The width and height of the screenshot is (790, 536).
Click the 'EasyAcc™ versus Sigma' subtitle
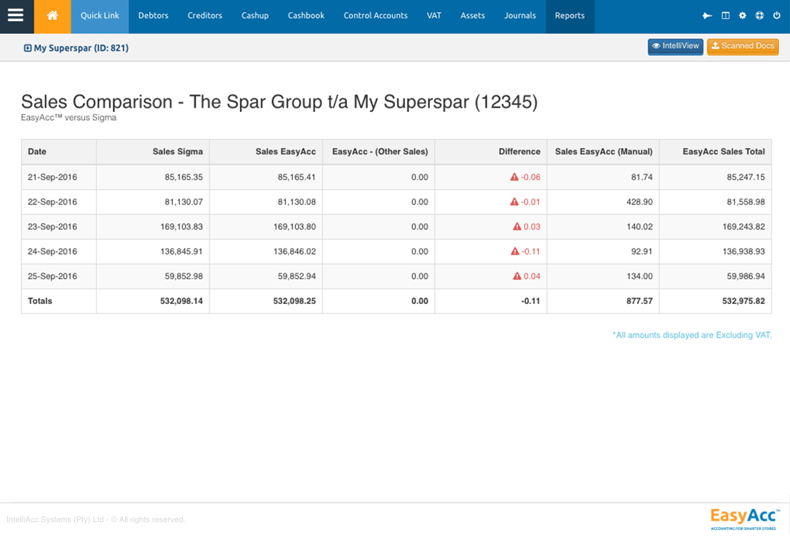click(x=68, y=117)
